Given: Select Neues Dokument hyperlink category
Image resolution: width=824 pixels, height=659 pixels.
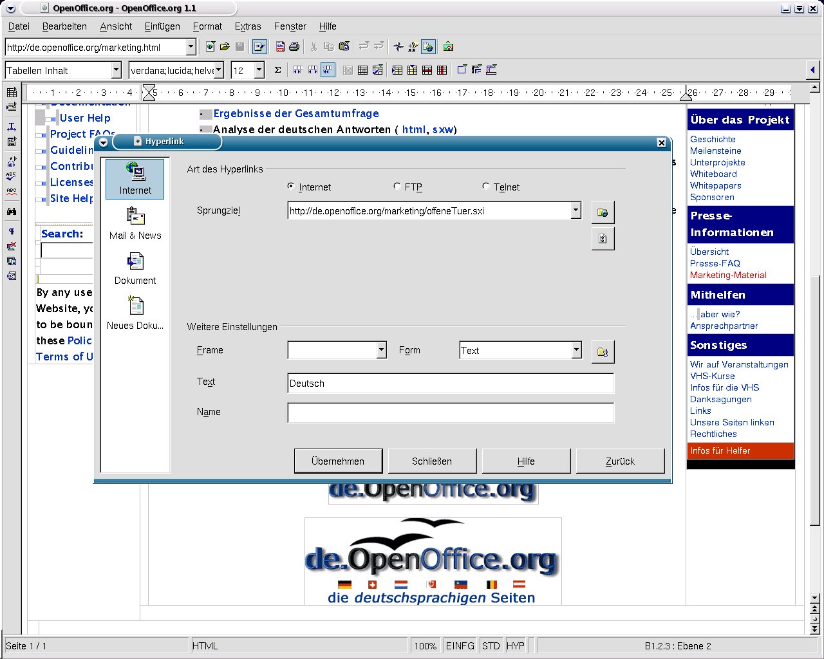Looking at the screenshot, I should [135, 313].
